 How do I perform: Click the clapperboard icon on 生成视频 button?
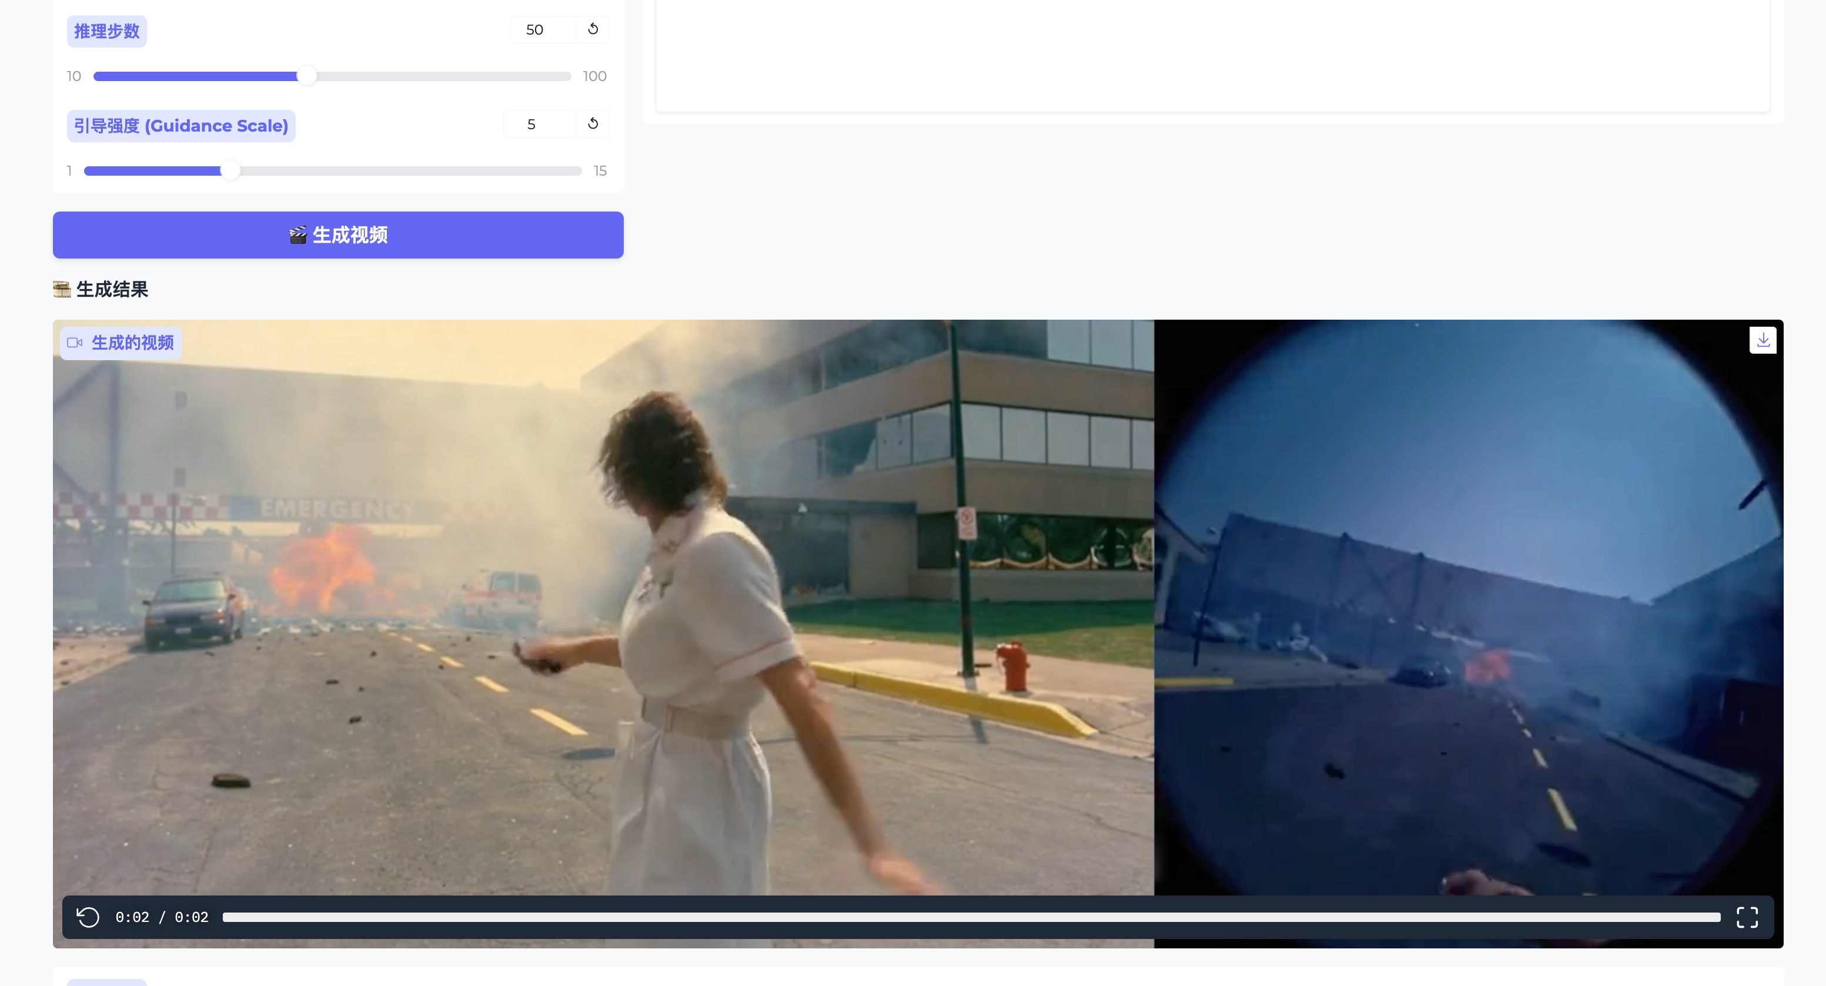[297, 235]
